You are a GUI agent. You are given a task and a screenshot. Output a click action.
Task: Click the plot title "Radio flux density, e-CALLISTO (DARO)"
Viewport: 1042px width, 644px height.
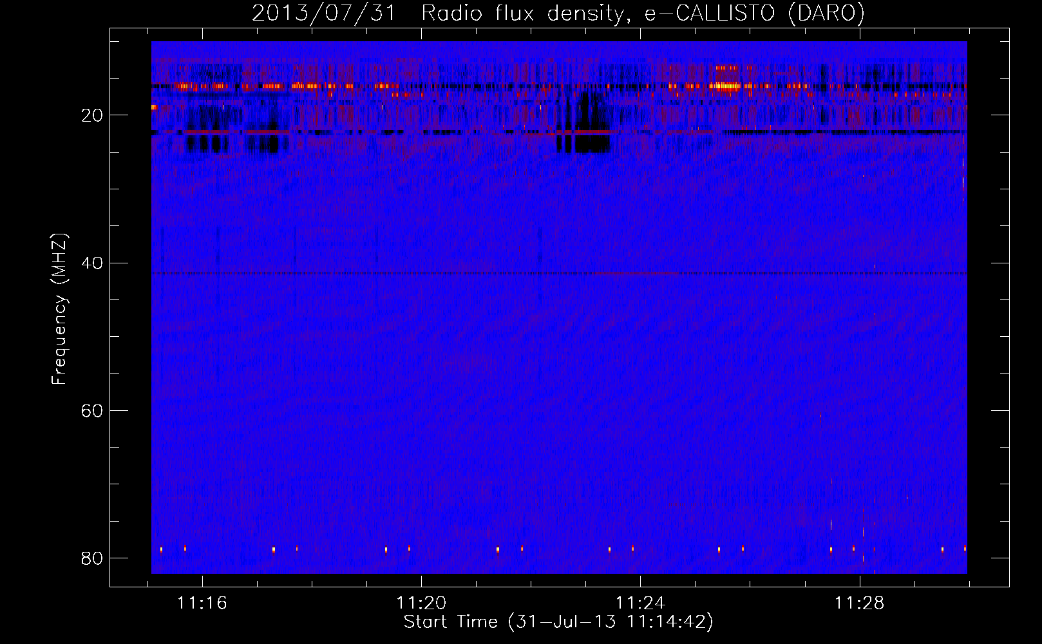(x=643, y=14)
